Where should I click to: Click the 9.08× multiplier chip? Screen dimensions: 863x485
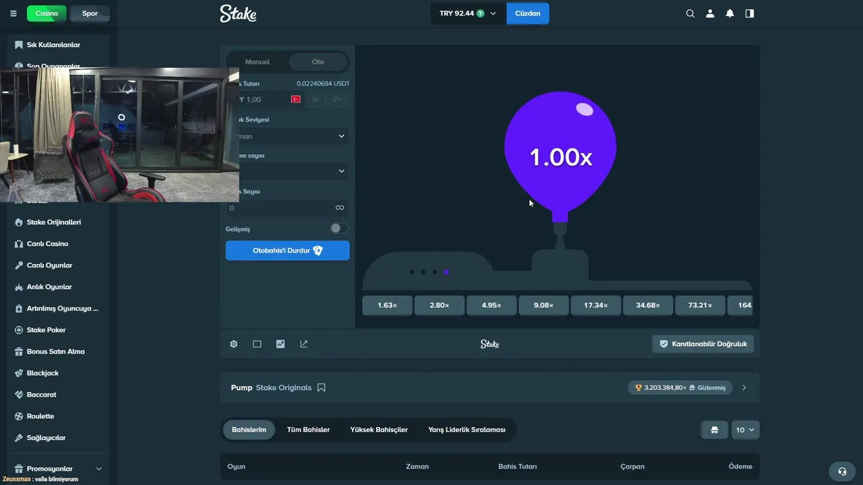(543, 305)
